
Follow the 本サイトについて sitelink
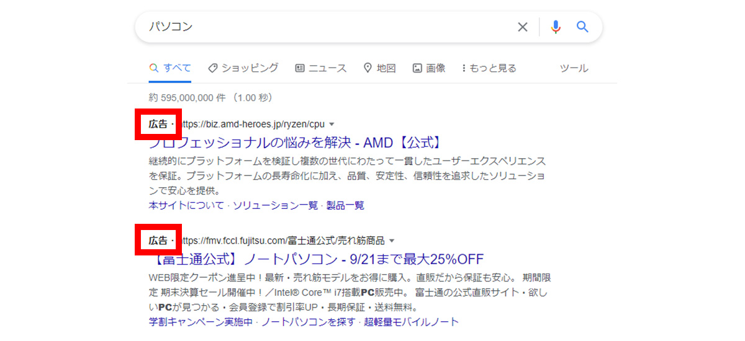186,205
